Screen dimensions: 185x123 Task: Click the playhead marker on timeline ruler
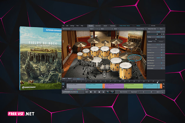click(157, 82)
